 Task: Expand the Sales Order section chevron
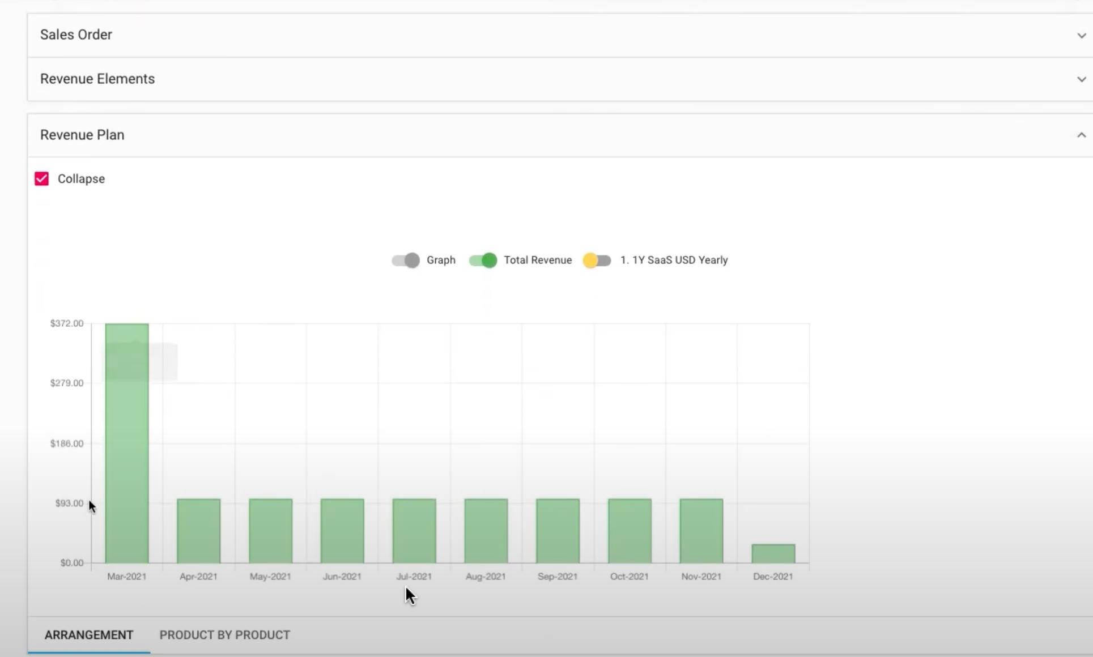[1081, 35]
